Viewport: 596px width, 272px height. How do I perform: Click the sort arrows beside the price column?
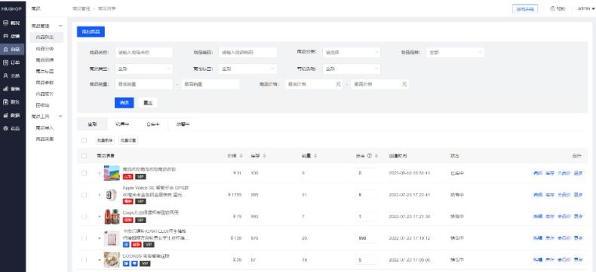[241, 156]
